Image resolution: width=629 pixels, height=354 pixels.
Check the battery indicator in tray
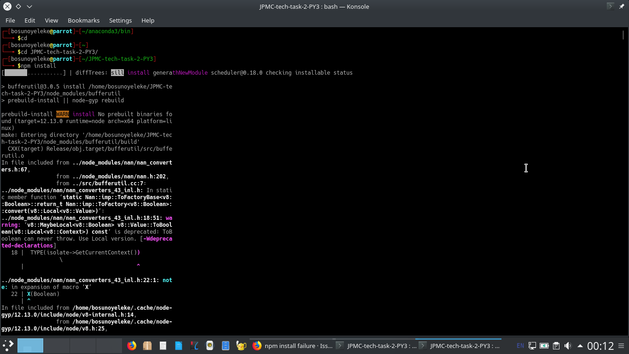coord(544,345)
